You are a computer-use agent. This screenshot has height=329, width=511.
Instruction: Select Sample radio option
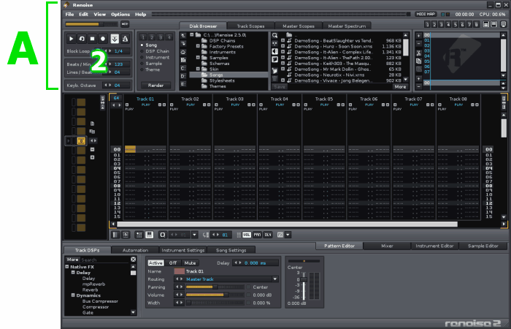(151, 64)
